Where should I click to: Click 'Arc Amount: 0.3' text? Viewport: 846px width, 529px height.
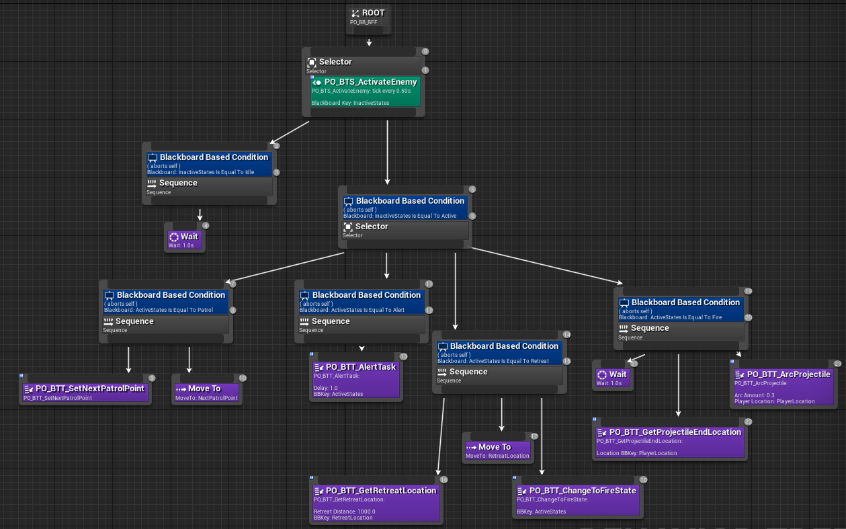(x=754, y=395)
